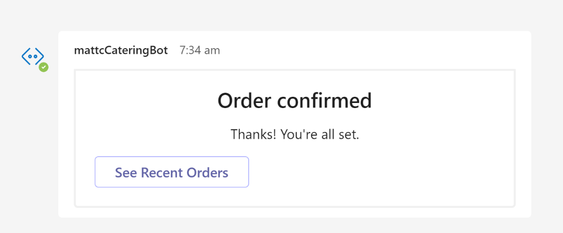Click the green verified checkmark badge
Viewport: 563px width, 233px height.
(44, 67)
